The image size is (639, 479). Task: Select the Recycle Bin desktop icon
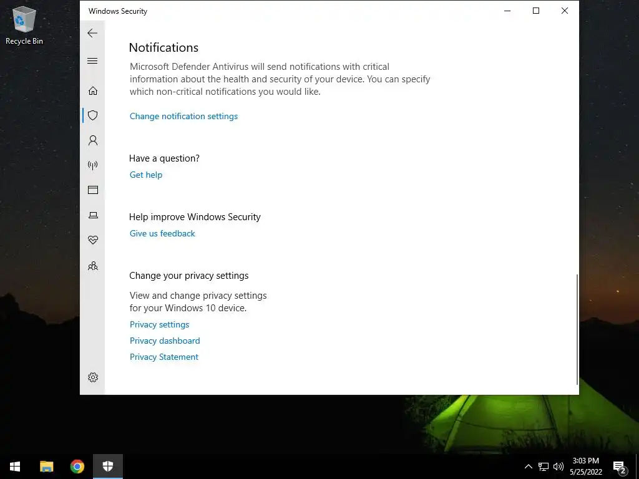pos(24,25)
